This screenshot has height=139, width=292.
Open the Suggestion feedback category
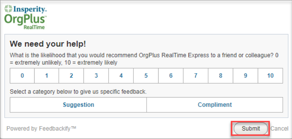78,105
